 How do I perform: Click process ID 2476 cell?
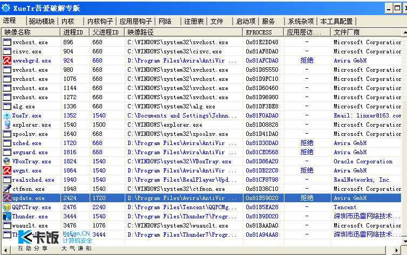[70, 208]
